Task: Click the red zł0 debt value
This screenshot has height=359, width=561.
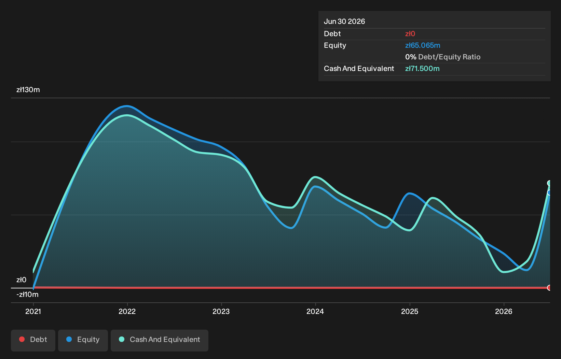Action: click(x=410, y=34)
